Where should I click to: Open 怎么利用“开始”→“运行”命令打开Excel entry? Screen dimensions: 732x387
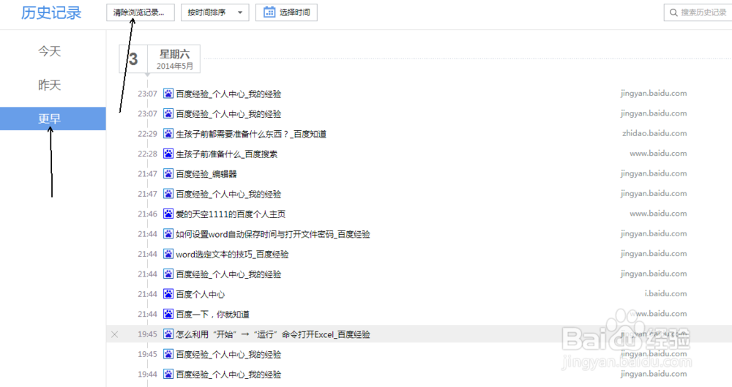[273, 335]
